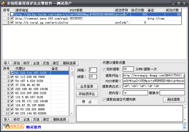Click the request list 删除选择 button
Screen dimensions: 189x132
pyautogui.click(x=69, y=63)
